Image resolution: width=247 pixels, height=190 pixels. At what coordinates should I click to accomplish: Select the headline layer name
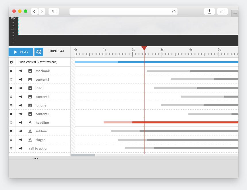(x=42, y=123)
